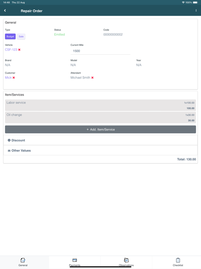Click the 14:48 status bar clock
The width and height of the screenshot is (201, 269).
[x=7, y=2]
